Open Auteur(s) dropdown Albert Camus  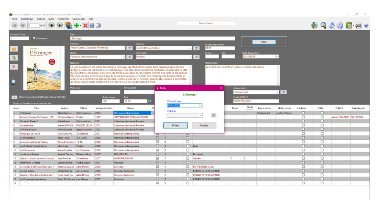click(x=124, y=48)
